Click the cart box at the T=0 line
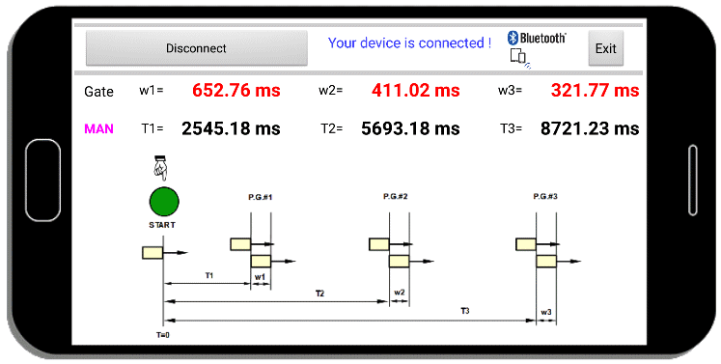The height and width of the screenshot is (364, 721). click(153, 253)
